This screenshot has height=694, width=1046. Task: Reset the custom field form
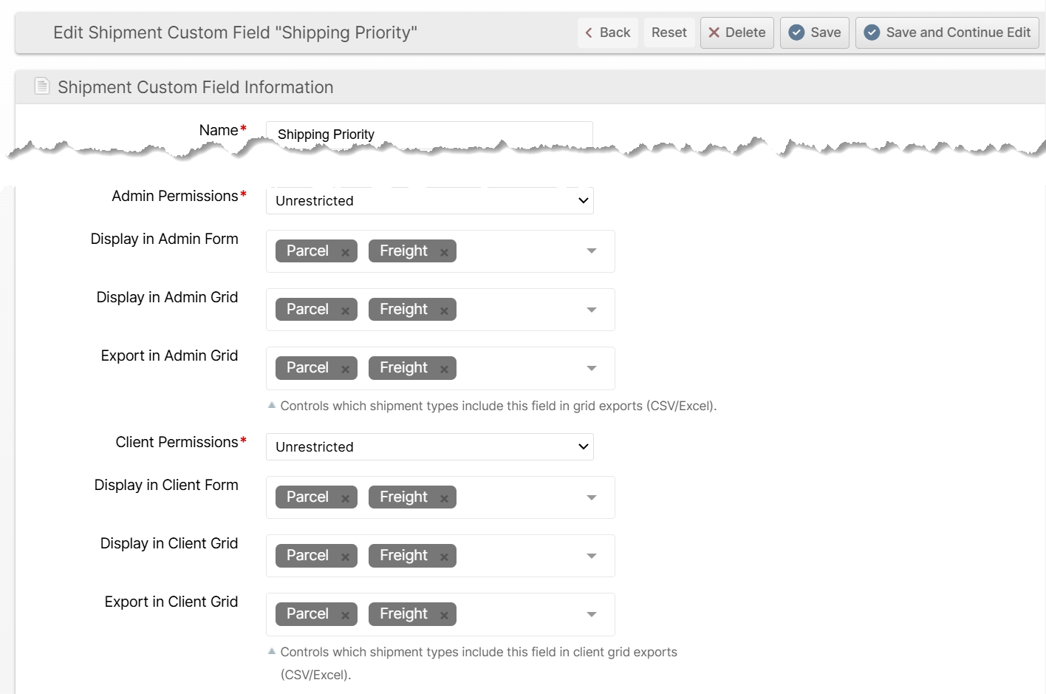click(669, 33)
